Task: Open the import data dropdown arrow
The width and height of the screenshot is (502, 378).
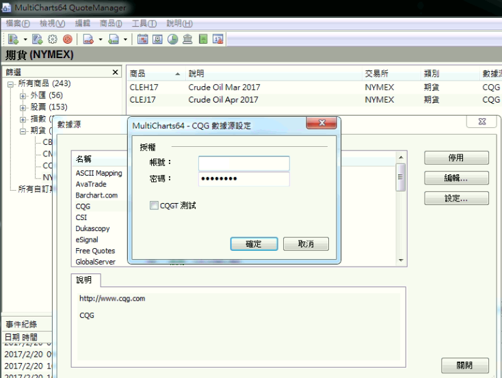Action: [126, 40]
